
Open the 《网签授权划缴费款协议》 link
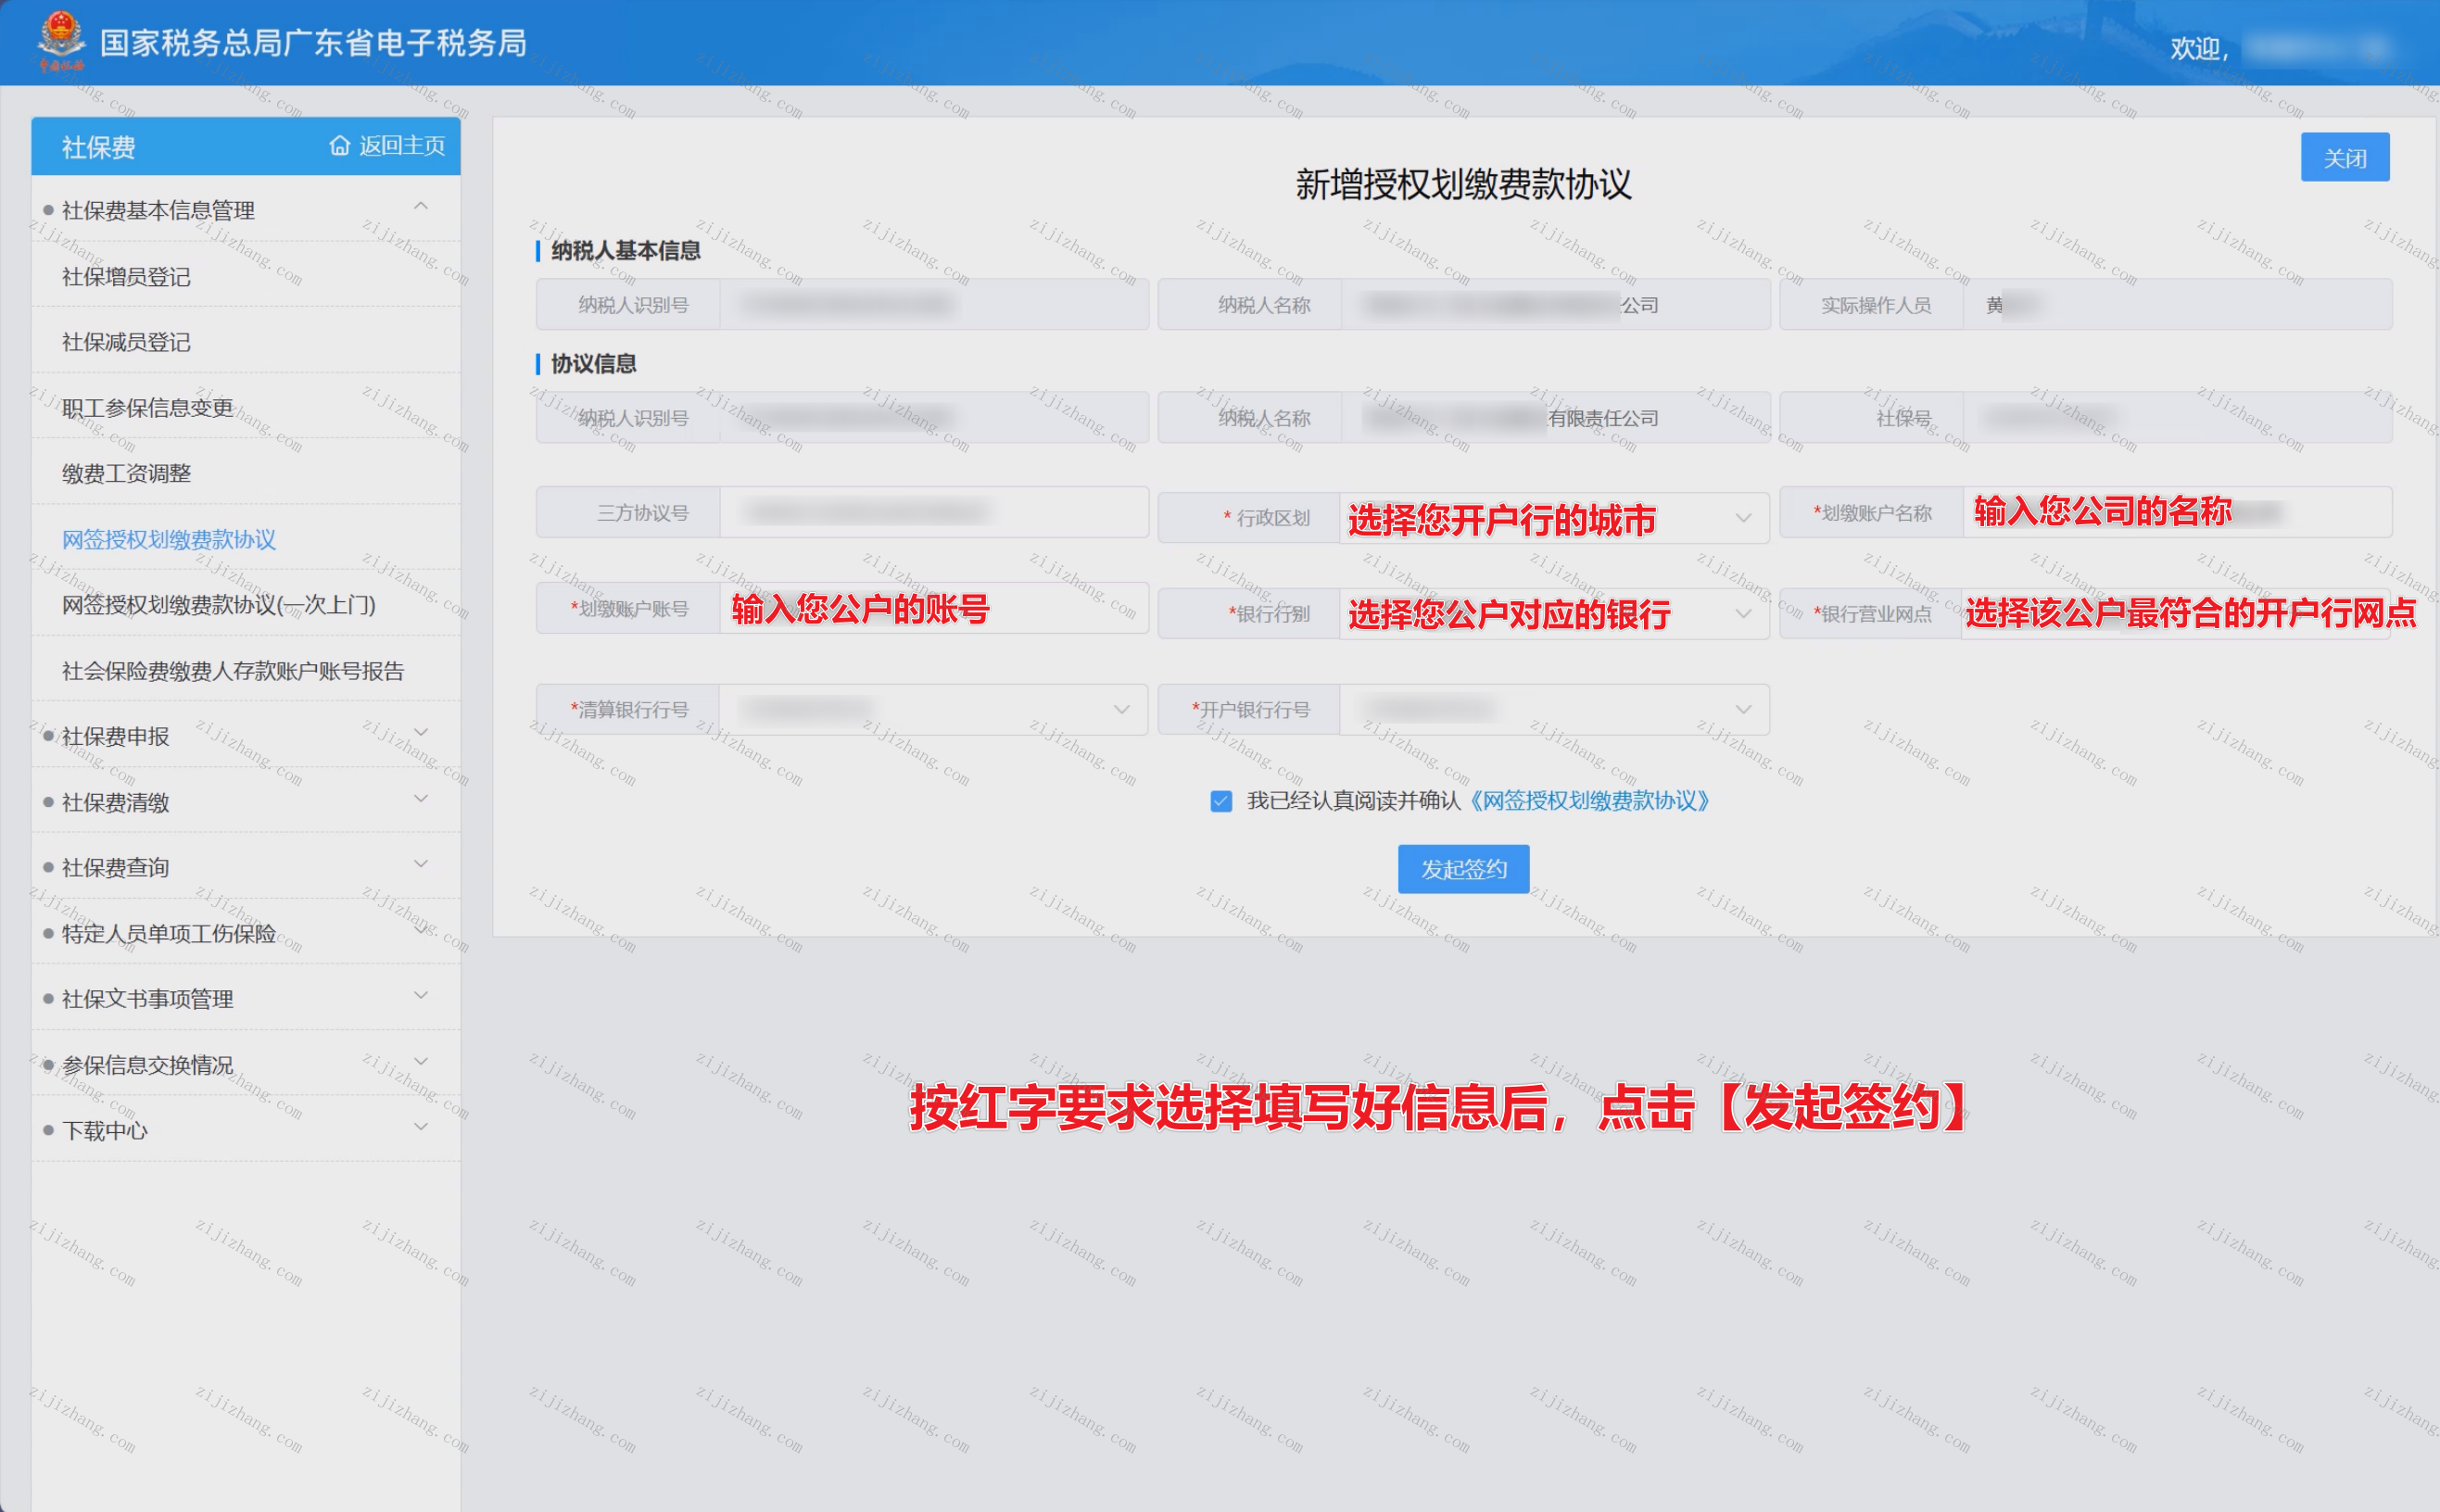pyautogui.click(x=1590, y=801)
